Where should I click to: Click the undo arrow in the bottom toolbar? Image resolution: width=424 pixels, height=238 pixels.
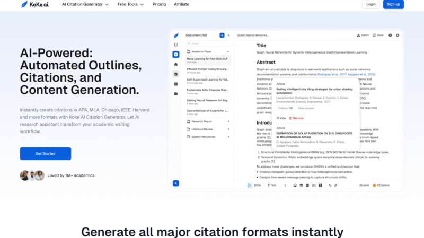click(x=329, y=186)
